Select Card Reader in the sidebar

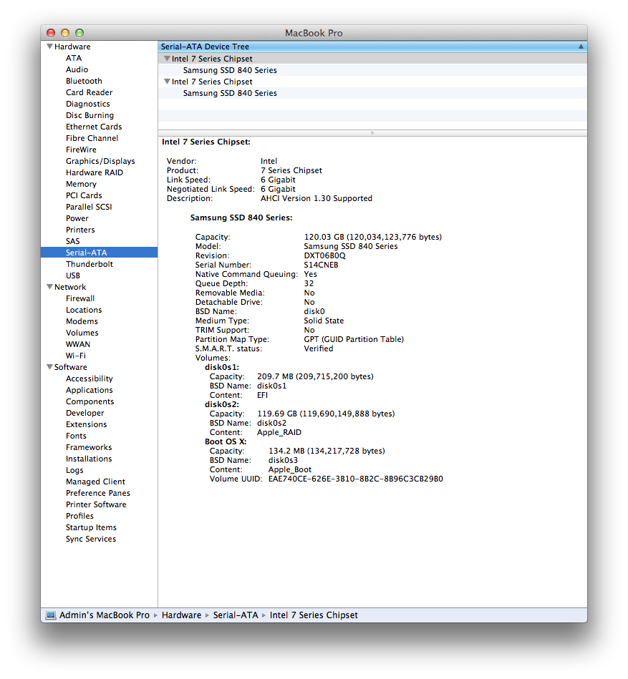click(89, 92)
